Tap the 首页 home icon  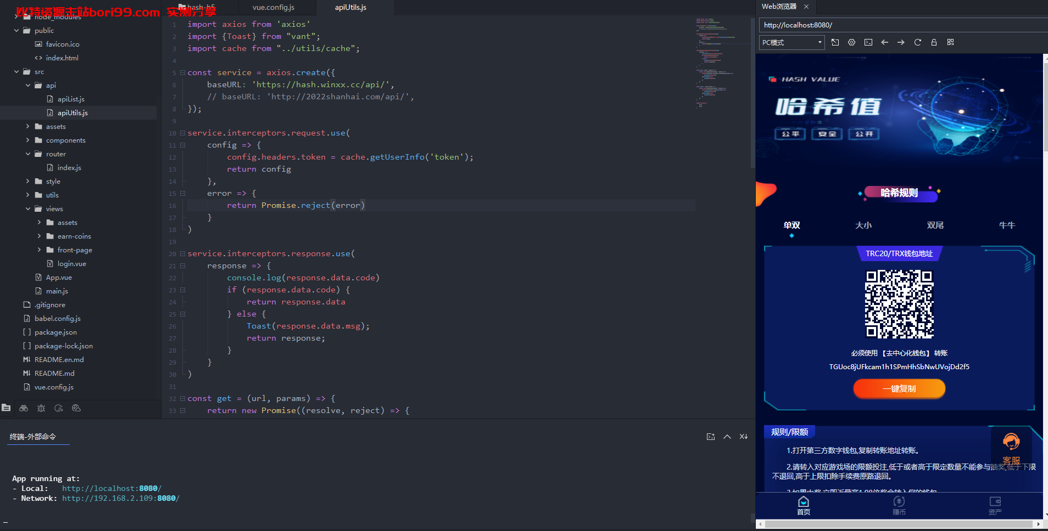804,501
